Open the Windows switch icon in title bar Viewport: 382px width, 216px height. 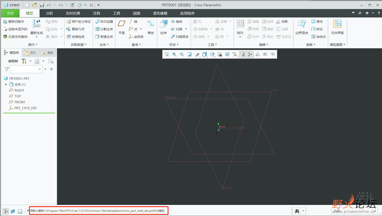(x=79, y=5)
